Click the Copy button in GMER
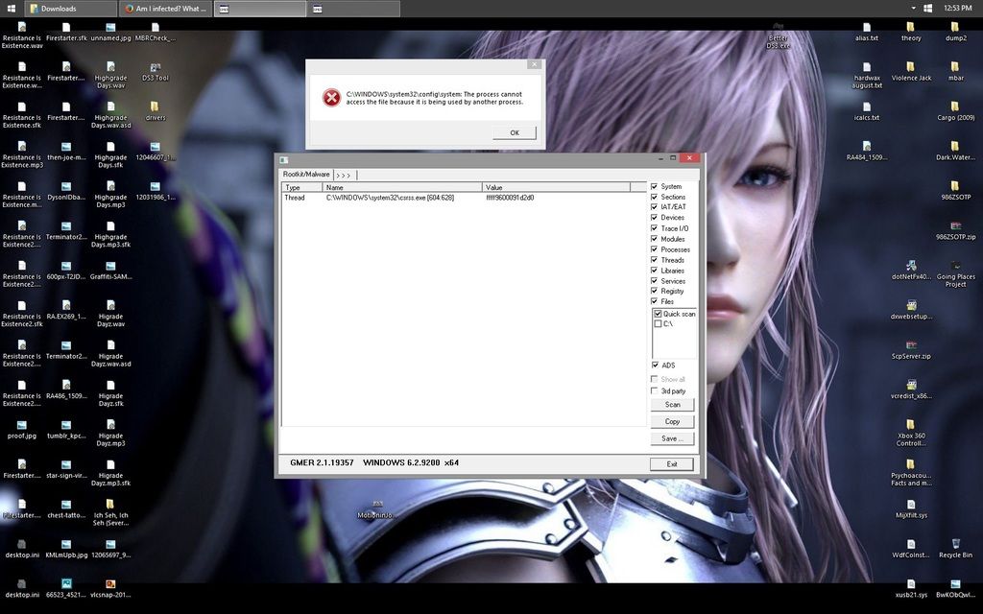The image size is (983, 614). (x=672, y=422)
